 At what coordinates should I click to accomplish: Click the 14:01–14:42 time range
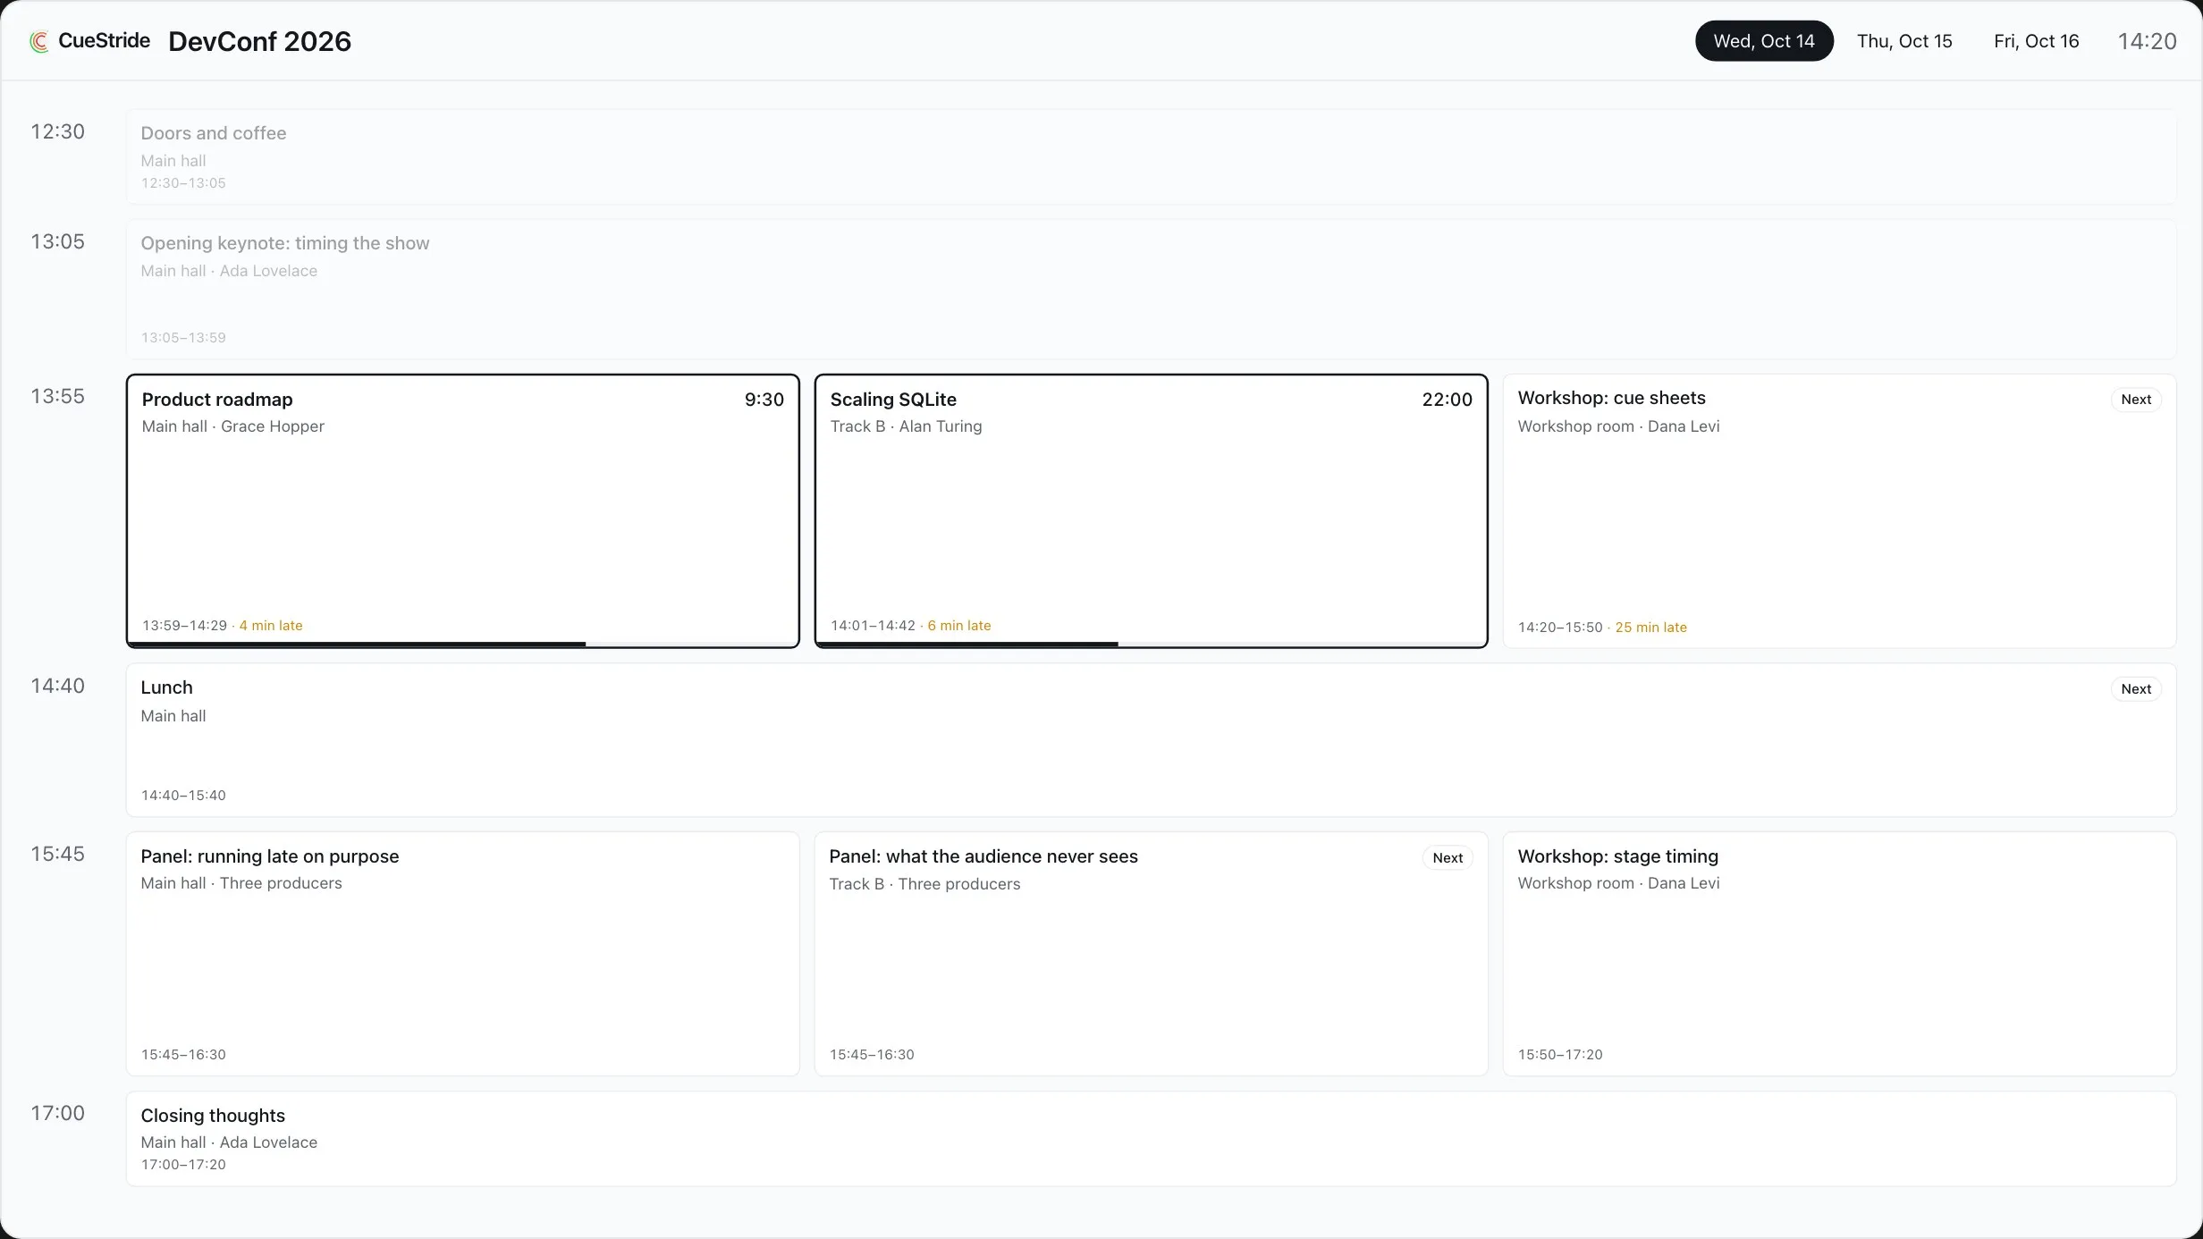pyautogui.click(x=873, y=626)
